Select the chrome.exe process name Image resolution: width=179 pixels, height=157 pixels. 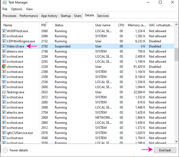[x=15, y=67]
